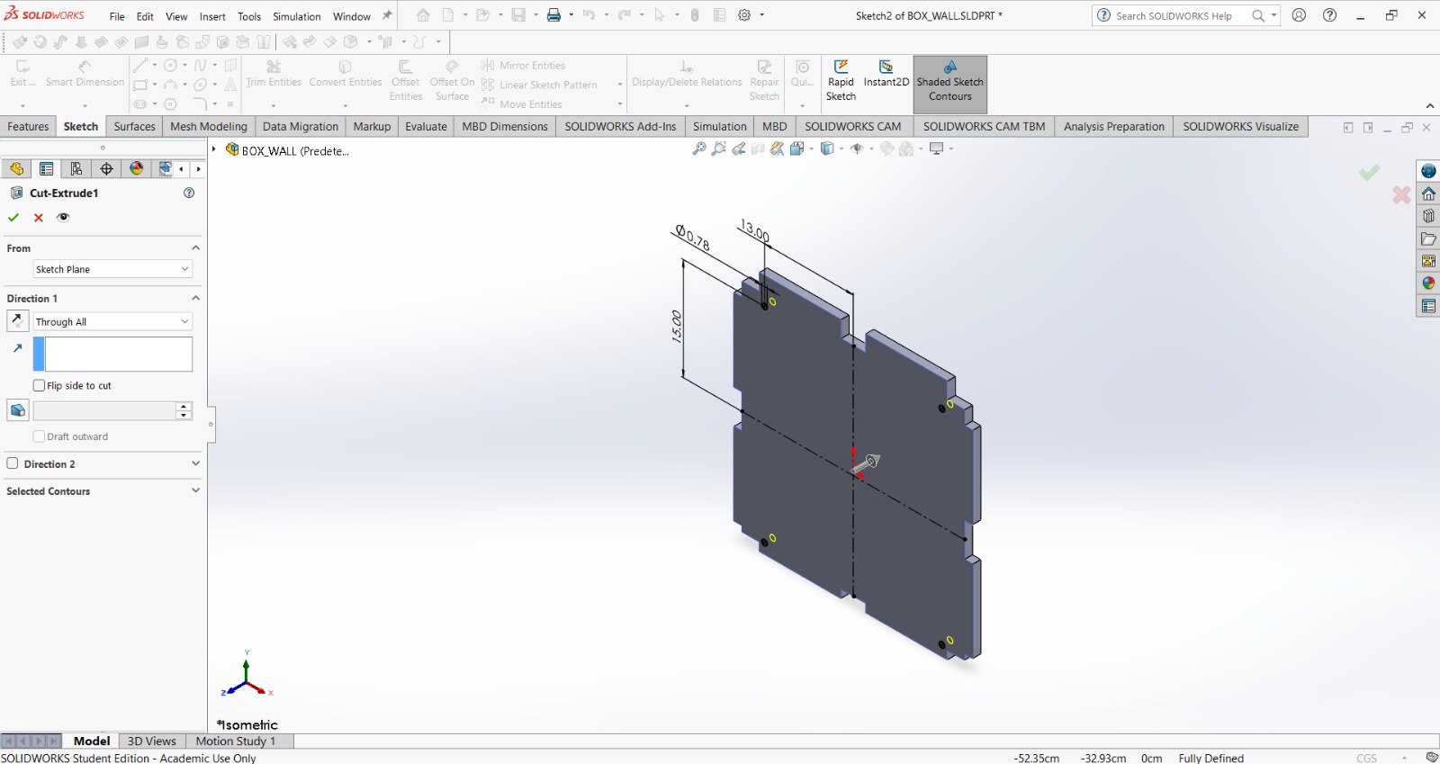The width and height of the screenshot is (1440, 764).
Task: Enable the Direction 2 checkbox
Action: pos(13,463)
